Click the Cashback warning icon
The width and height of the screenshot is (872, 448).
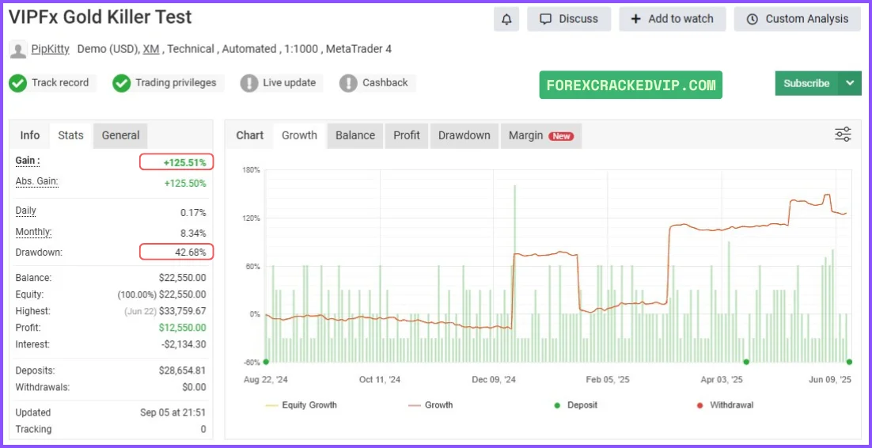(x=348, y=83)
